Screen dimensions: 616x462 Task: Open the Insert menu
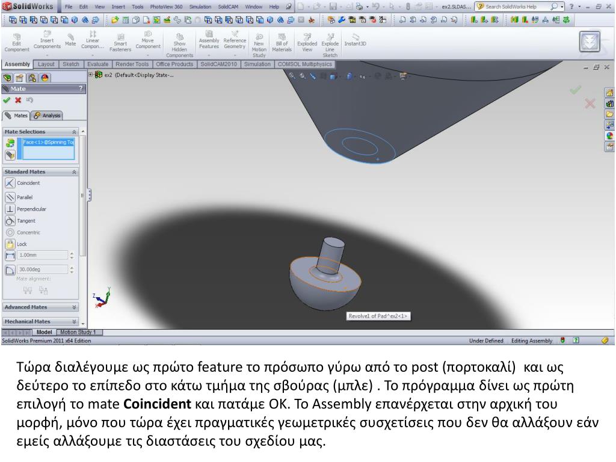click(x=118, y=7)
